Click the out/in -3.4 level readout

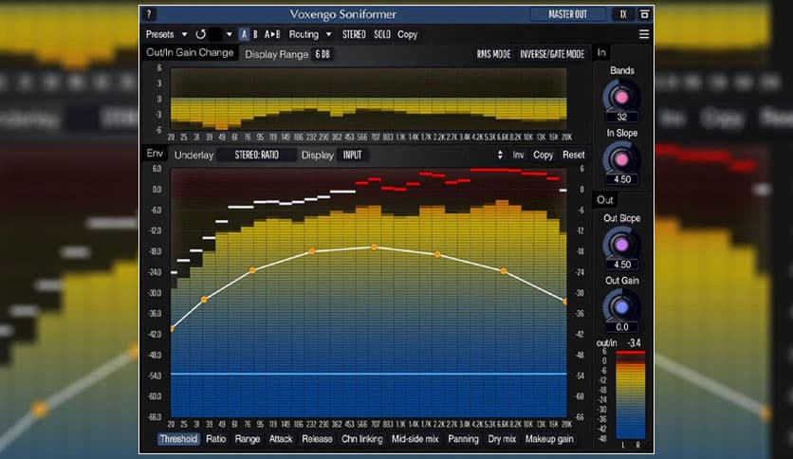pyautogui.click(x=635, y=342)
